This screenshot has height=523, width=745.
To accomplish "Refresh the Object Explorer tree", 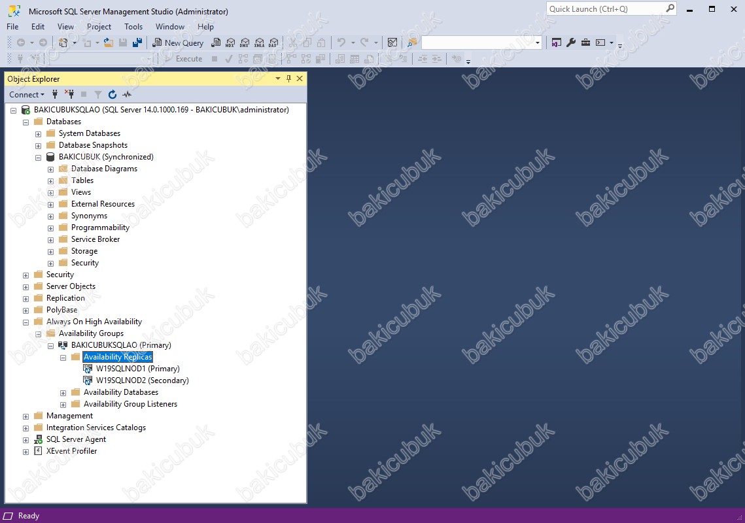I will point(112,94).
